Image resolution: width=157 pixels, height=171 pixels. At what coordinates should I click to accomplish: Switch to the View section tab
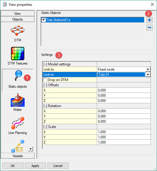click(x=18, y=13)
